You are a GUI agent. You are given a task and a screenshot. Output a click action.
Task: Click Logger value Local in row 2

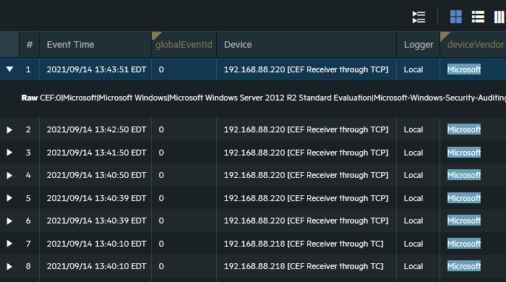tap(413, 129)
